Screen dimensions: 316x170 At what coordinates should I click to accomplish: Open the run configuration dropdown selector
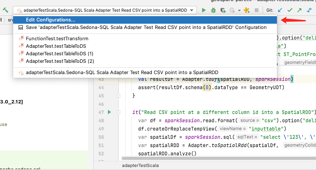tap(104, 10)
